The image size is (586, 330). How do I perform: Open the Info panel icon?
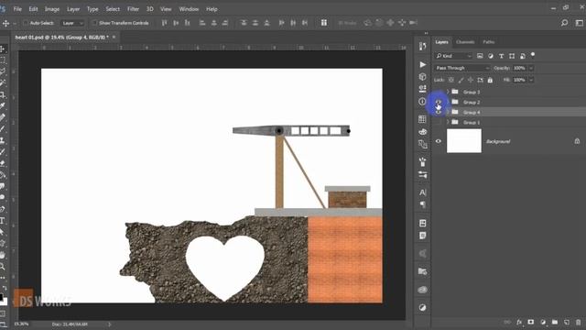pos(422,102)
